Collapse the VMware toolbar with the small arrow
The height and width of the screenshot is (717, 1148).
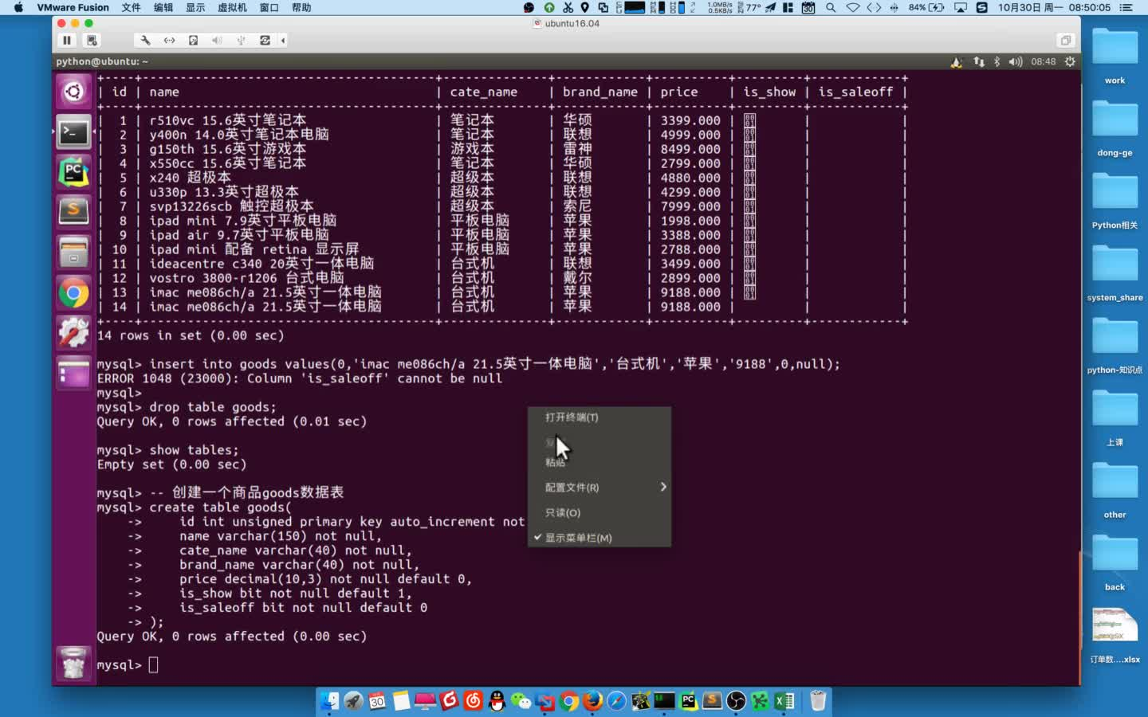coord(283,40)
